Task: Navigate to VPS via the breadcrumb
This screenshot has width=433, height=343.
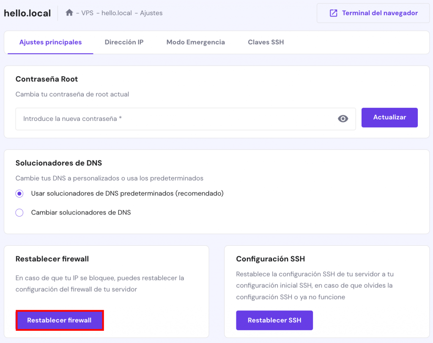Action: tap(88, 13)
